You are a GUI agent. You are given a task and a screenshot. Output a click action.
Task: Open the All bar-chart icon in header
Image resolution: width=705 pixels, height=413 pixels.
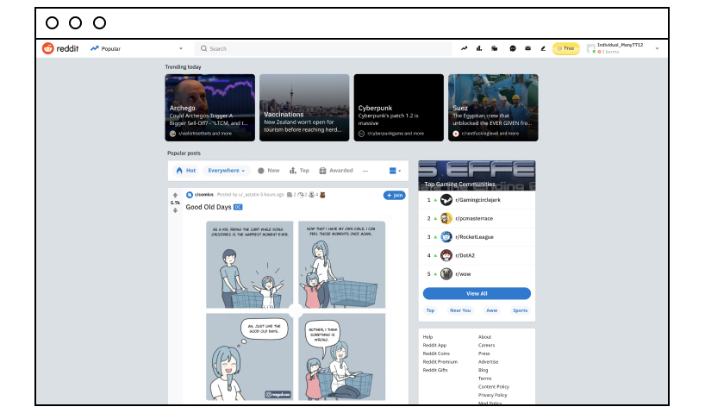pos(479,48)
